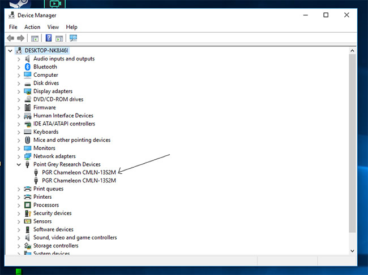Image resolution: width=368 pixels, height=275 pixels.
Task: Select the Keyboards category
Action: (46, 132)
